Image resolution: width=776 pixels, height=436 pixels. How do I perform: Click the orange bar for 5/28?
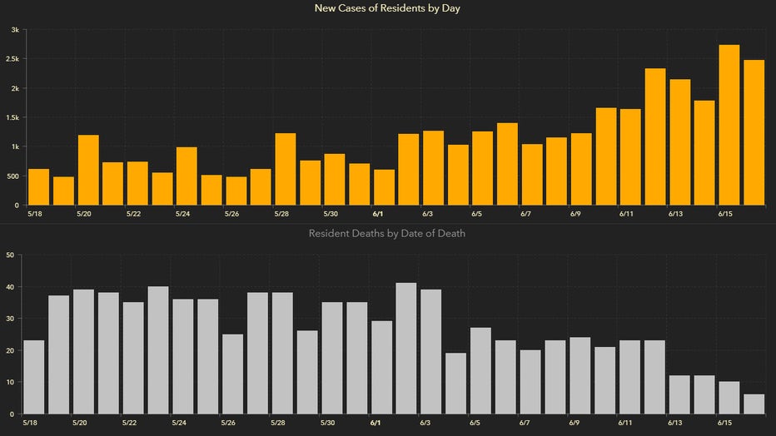point(286,169)
